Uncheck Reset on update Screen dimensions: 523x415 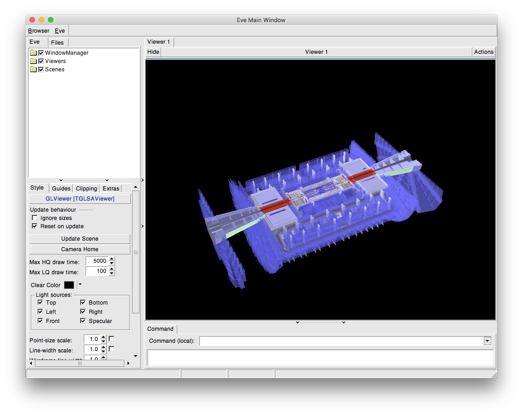tap(35, 226)
